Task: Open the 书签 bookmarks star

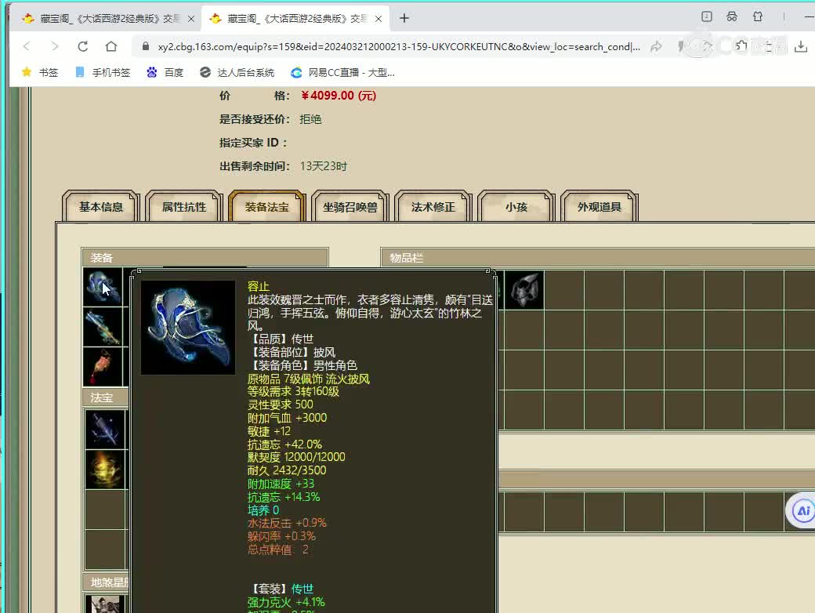Action: click(x=39, y=72)
